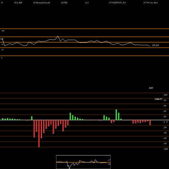Click the RSI line peak point
The height and width of the screenshot is (169, 169).
pos(58,36)
